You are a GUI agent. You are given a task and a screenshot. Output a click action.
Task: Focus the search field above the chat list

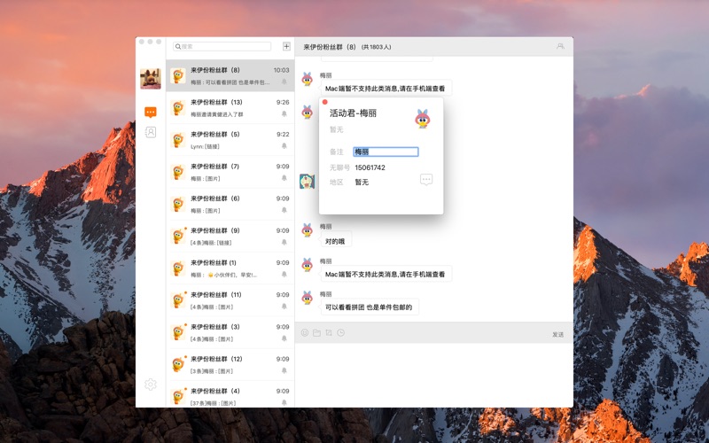pyautogui.click(x=222, y=46)
